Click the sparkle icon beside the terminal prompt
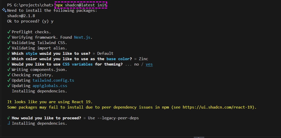 pos(4,10)
